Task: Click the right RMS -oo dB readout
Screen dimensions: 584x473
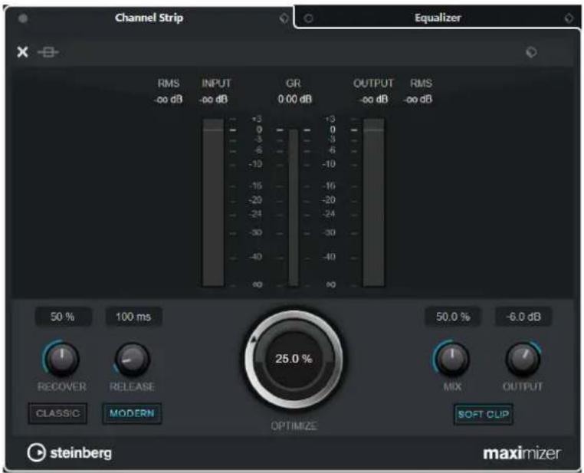Action: tap(418, 100)
